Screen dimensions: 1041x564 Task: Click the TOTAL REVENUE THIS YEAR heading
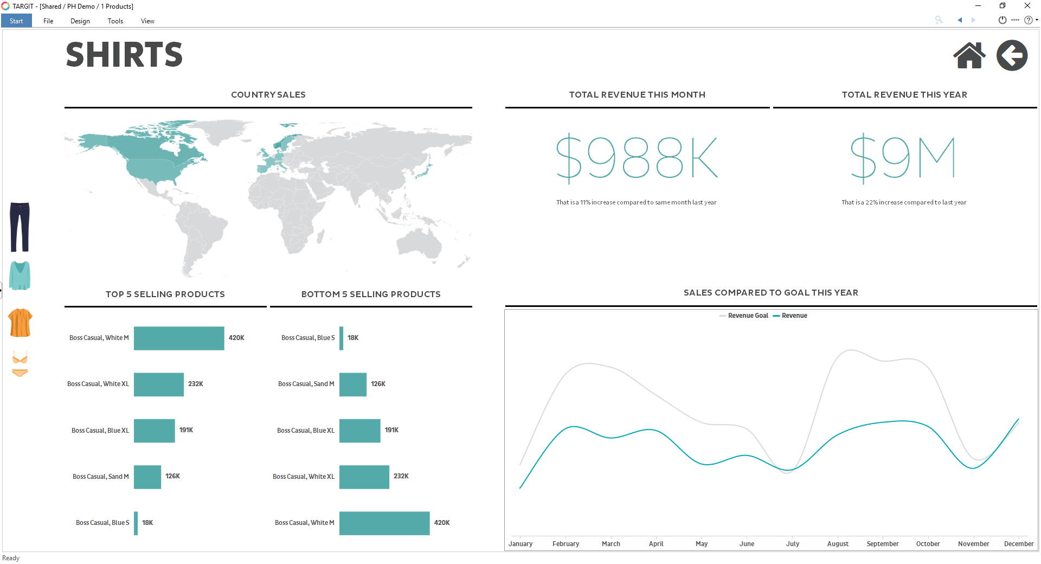coord(904,95)
